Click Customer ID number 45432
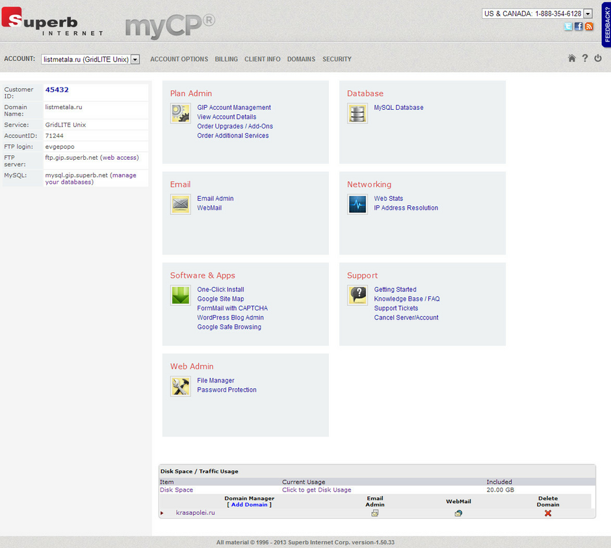Screen dimensions: 611x548 coord(57,90)
